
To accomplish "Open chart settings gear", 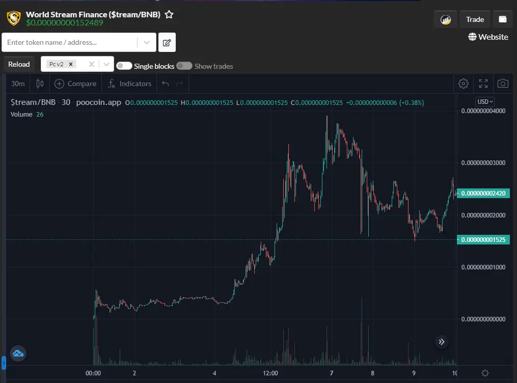I will pos(463,84).
